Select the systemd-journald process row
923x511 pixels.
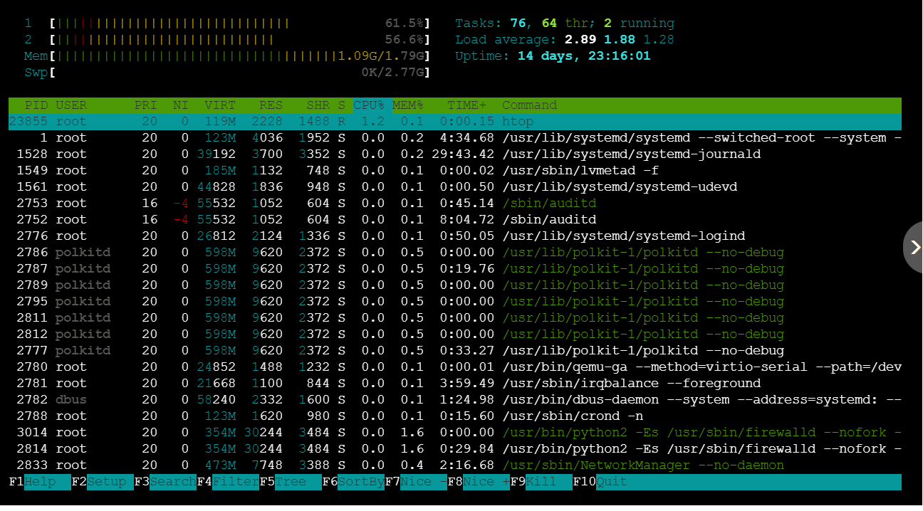[x=455, y=154]
